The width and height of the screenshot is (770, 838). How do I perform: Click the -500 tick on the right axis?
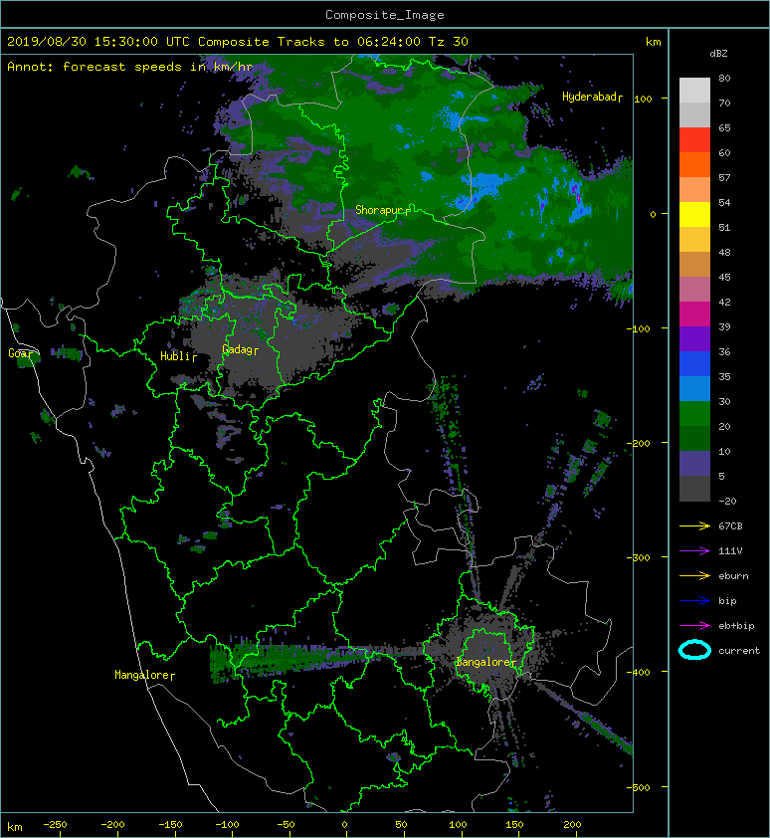click(641, 787)
